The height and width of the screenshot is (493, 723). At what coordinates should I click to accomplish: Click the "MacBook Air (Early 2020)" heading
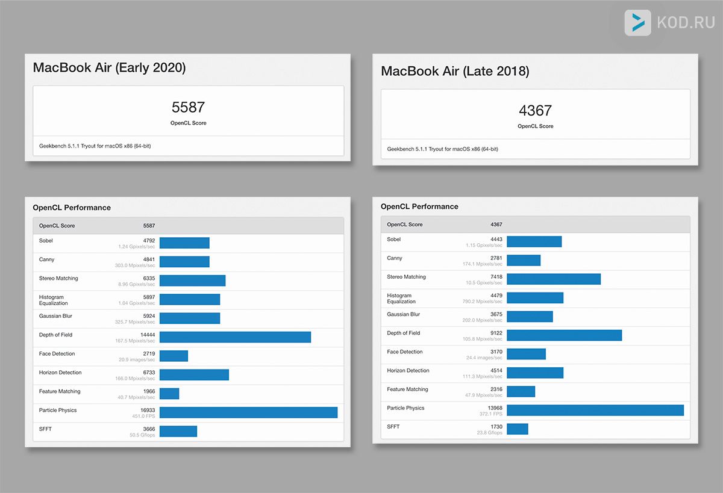point(109,67)
